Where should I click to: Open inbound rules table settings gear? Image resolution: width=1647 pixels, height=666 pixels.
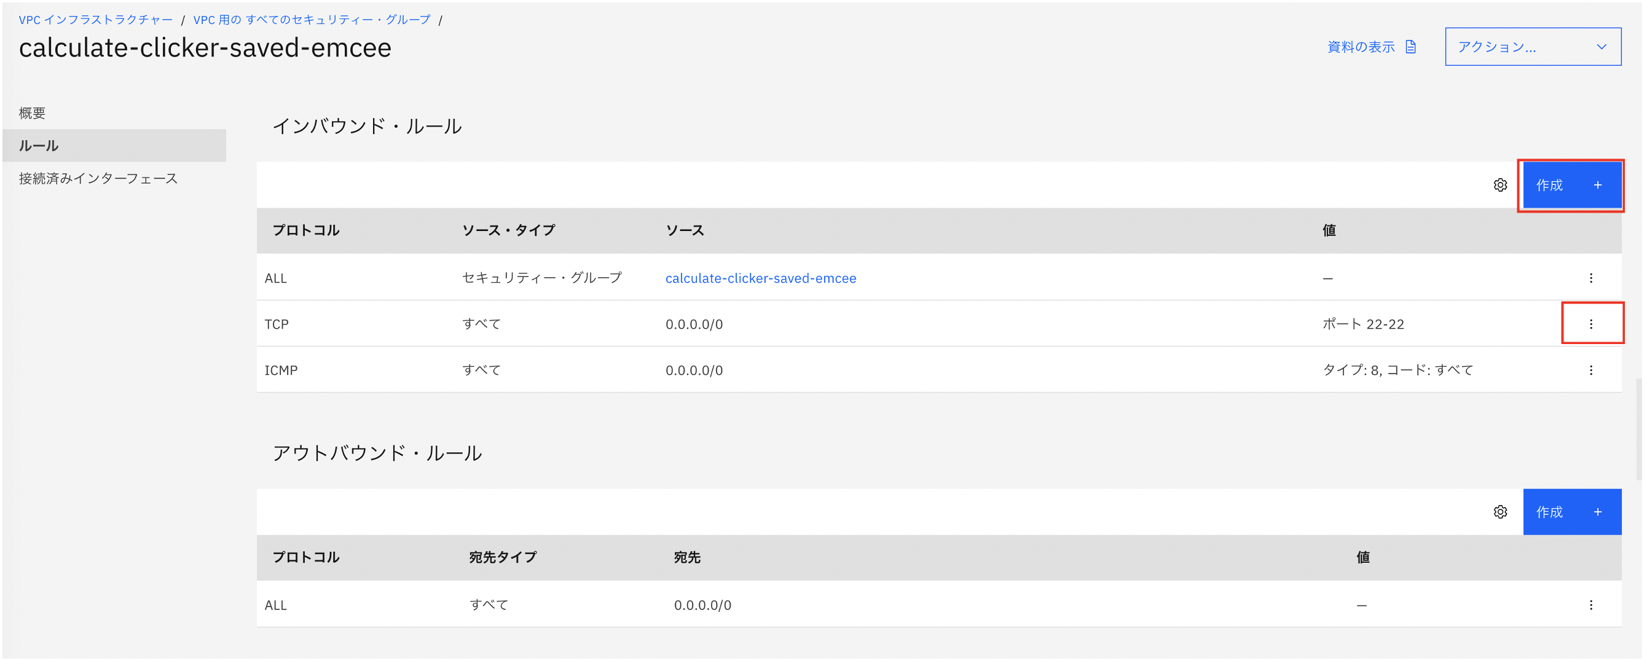[1500, 186]
